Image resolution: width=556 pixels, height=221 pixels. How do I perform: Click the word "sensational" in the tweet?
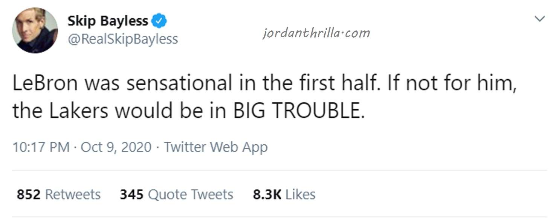coord(179,83)
